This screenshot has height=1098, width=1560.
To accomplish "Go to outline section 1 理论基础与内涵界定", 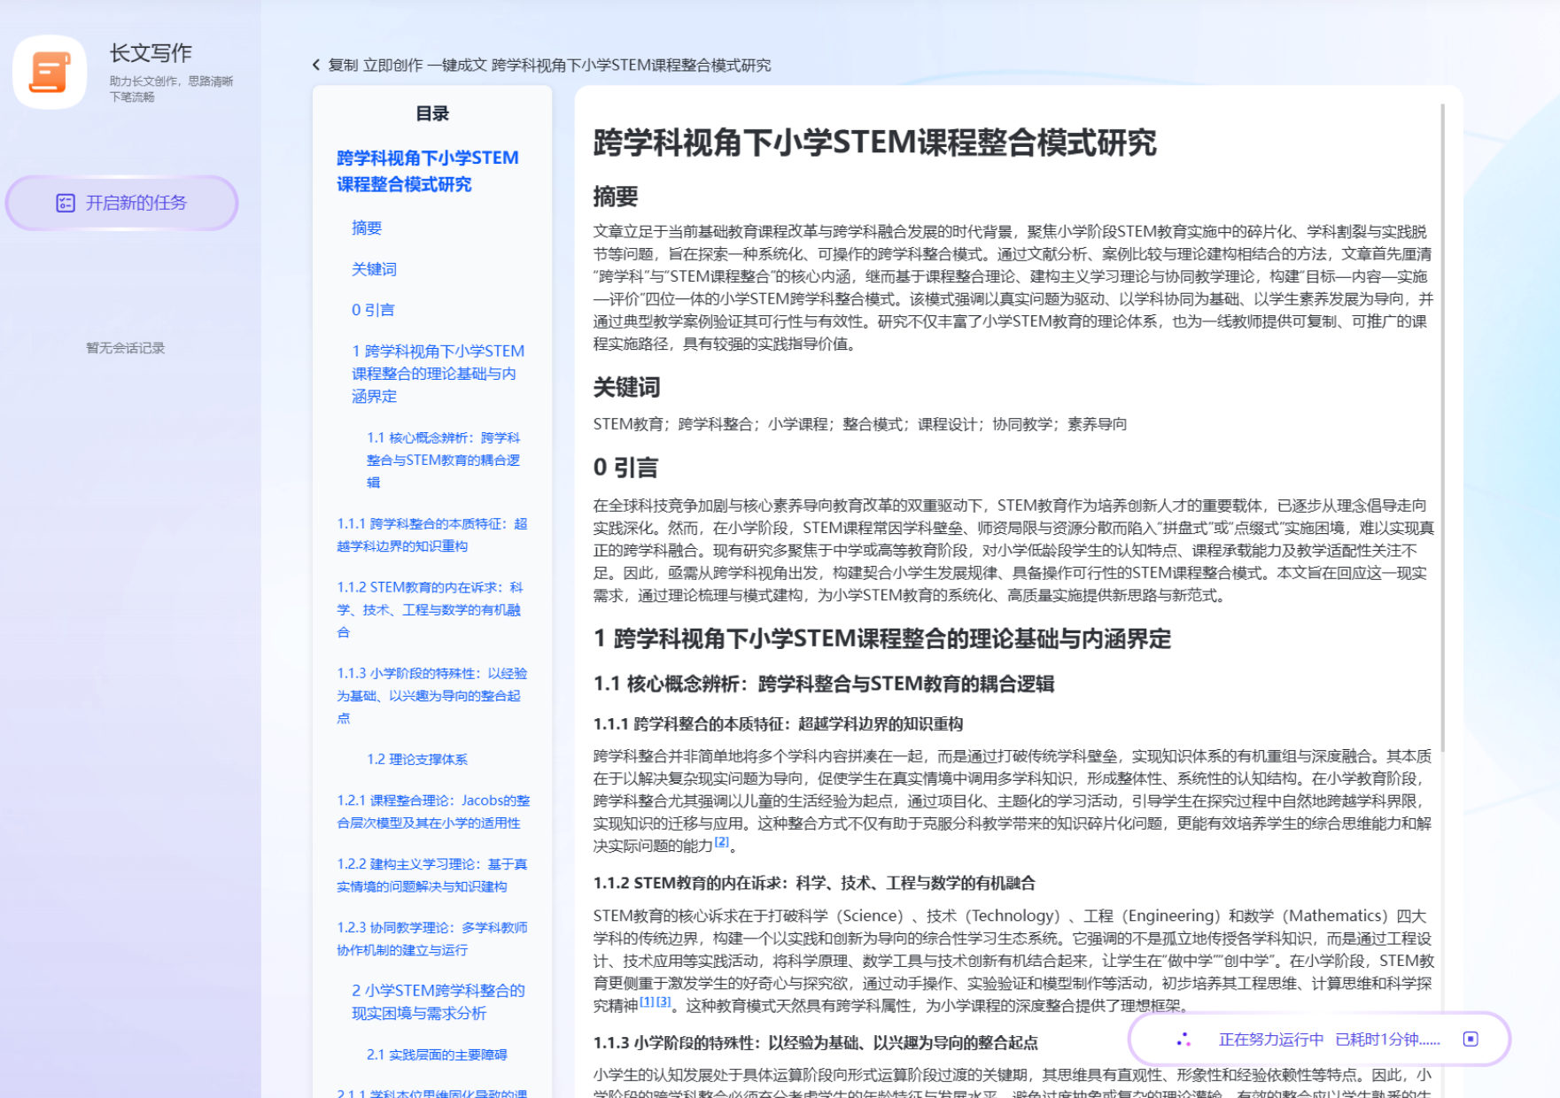I will [x=439, y=373].
